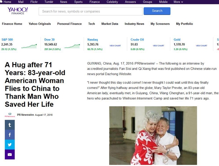
Task: View chart for Crude Oil
Action: pos(158,46)
